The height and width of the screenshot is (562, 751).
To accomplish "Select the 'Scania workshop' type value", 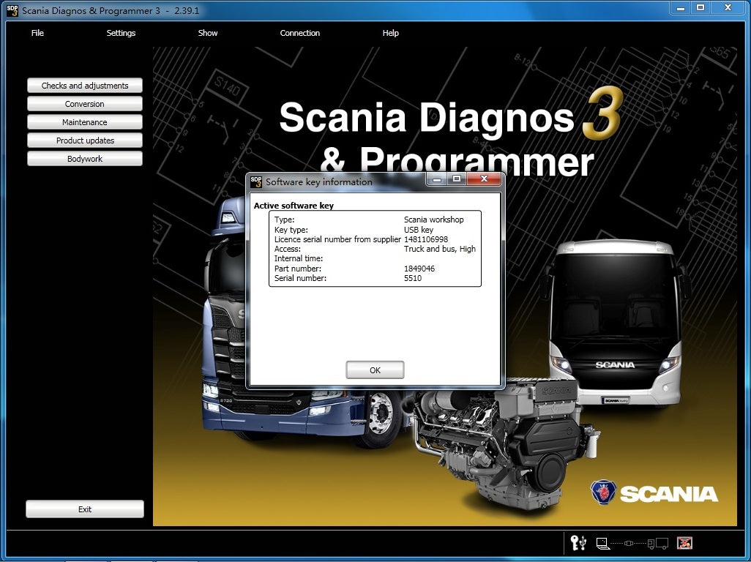I will pos(433,220).
